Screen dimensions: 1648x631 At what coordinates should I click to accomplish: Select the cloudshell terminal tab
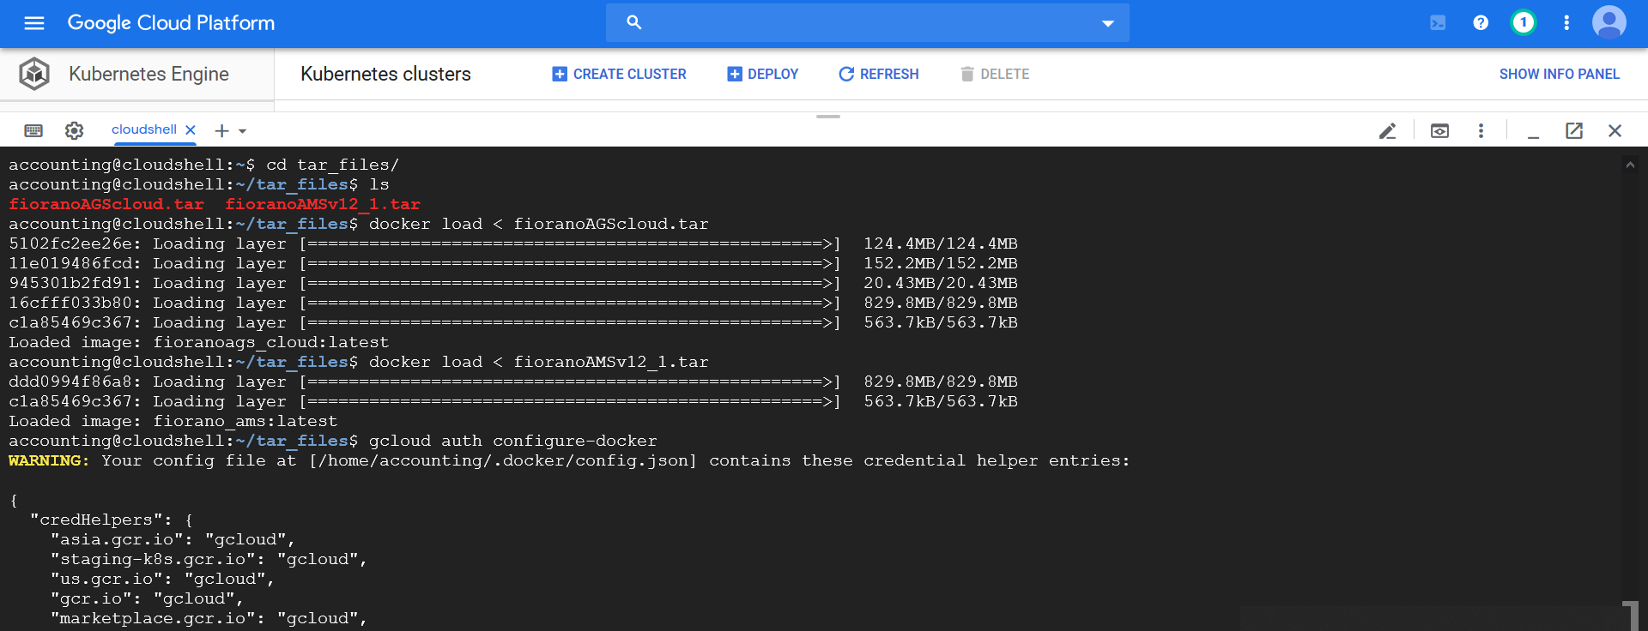tap(143, 129)
